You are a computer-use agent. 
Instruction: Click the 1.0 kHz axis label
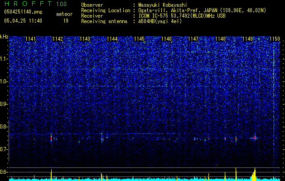(x=4, y=81)
